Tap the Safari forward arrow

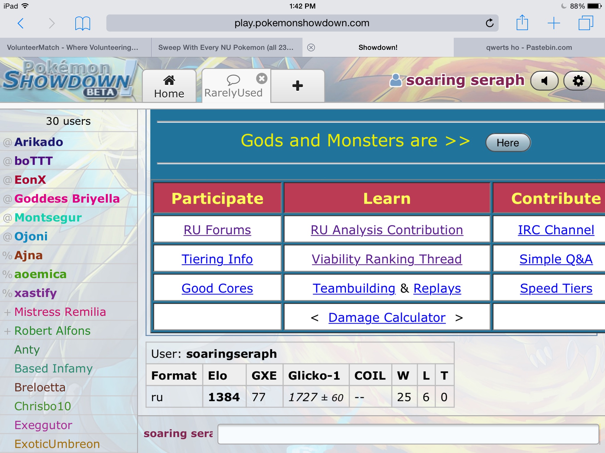[x=52, y=23]
